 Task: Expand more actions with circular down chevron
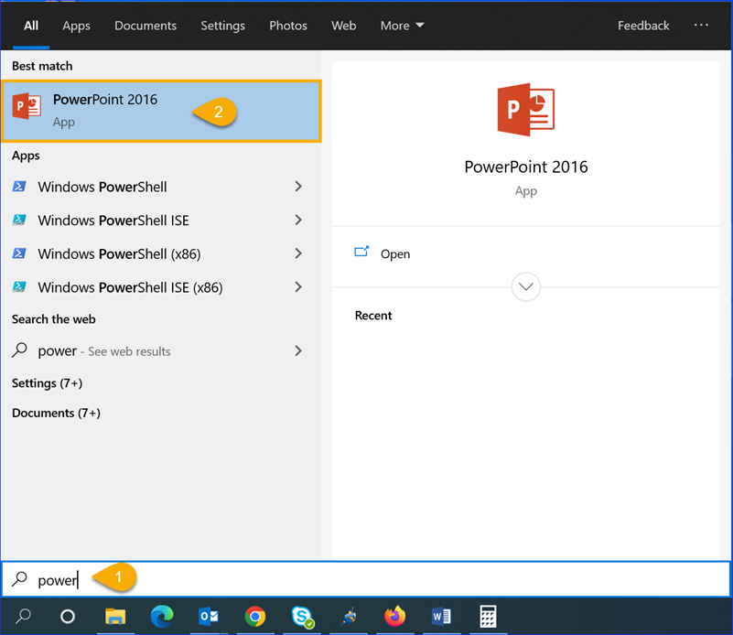[x=526, y=286]
